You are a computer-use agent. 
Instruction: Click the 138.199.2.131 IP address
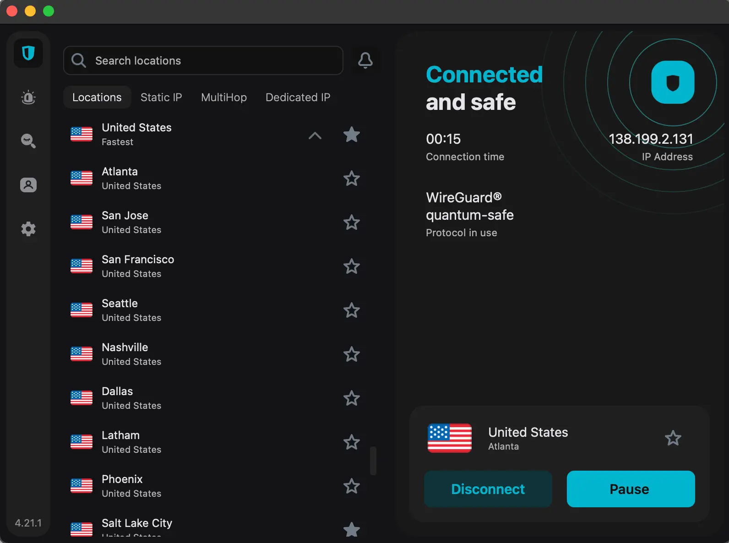pos(651,139)
